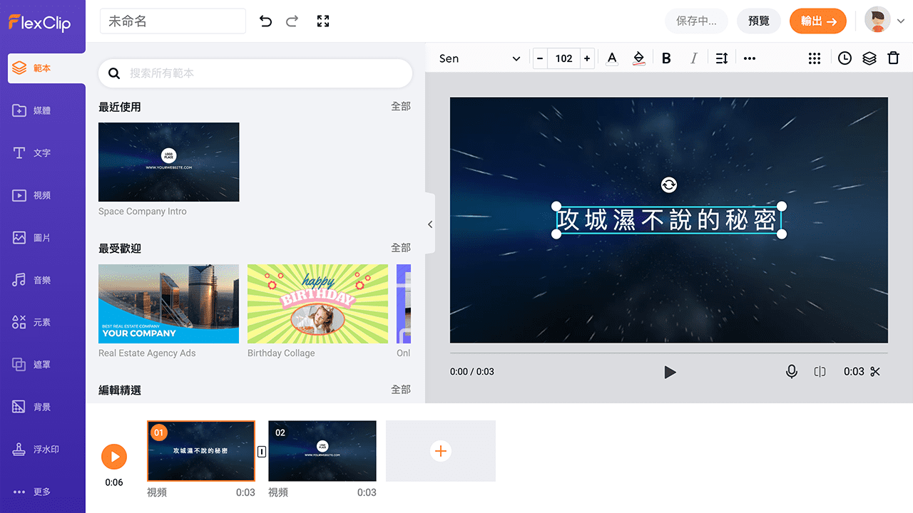913x513 pixels.
Task: Open the layer arrangement icon
Action: point(869,58)
